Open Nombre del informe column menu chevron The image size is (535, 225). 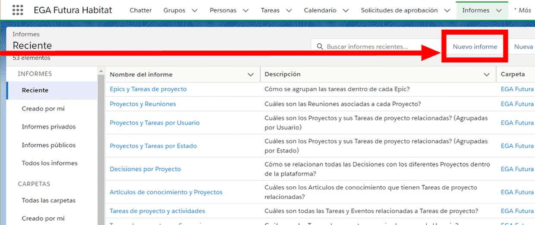(250, 75)
